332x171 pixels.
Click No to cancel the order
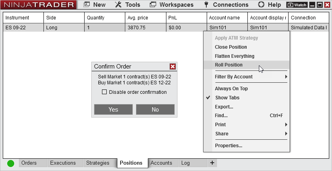point(155,110)
